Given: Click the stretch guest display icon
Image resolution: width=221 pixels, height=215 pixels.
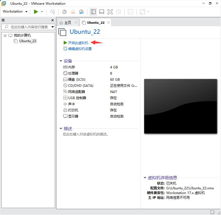Looking at the screenshot, I should pyautogui.click(x=142, y=12).
